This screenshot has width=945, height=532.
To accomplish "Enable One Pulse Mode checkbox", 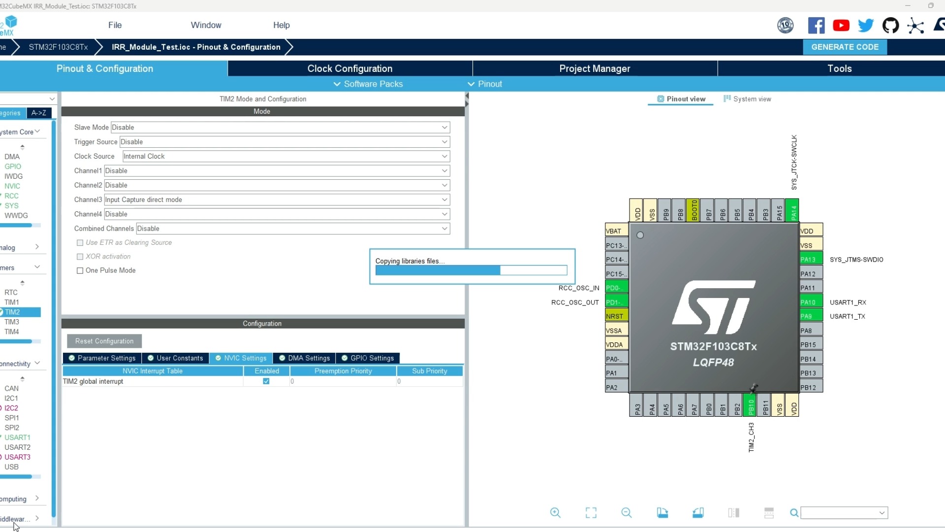I will pos(80,270).
